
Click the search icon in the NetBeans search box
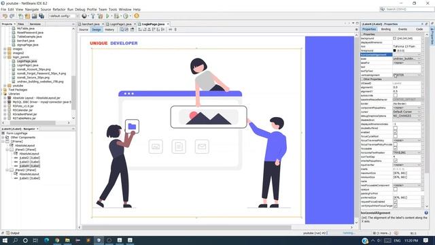[382, 9]
